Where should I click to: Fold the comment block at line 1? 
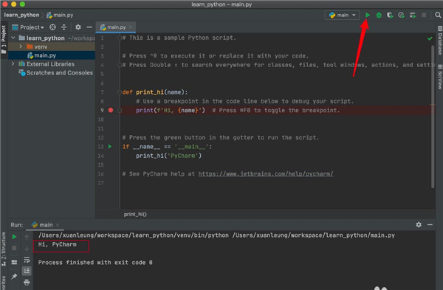[x=120, y=38]
